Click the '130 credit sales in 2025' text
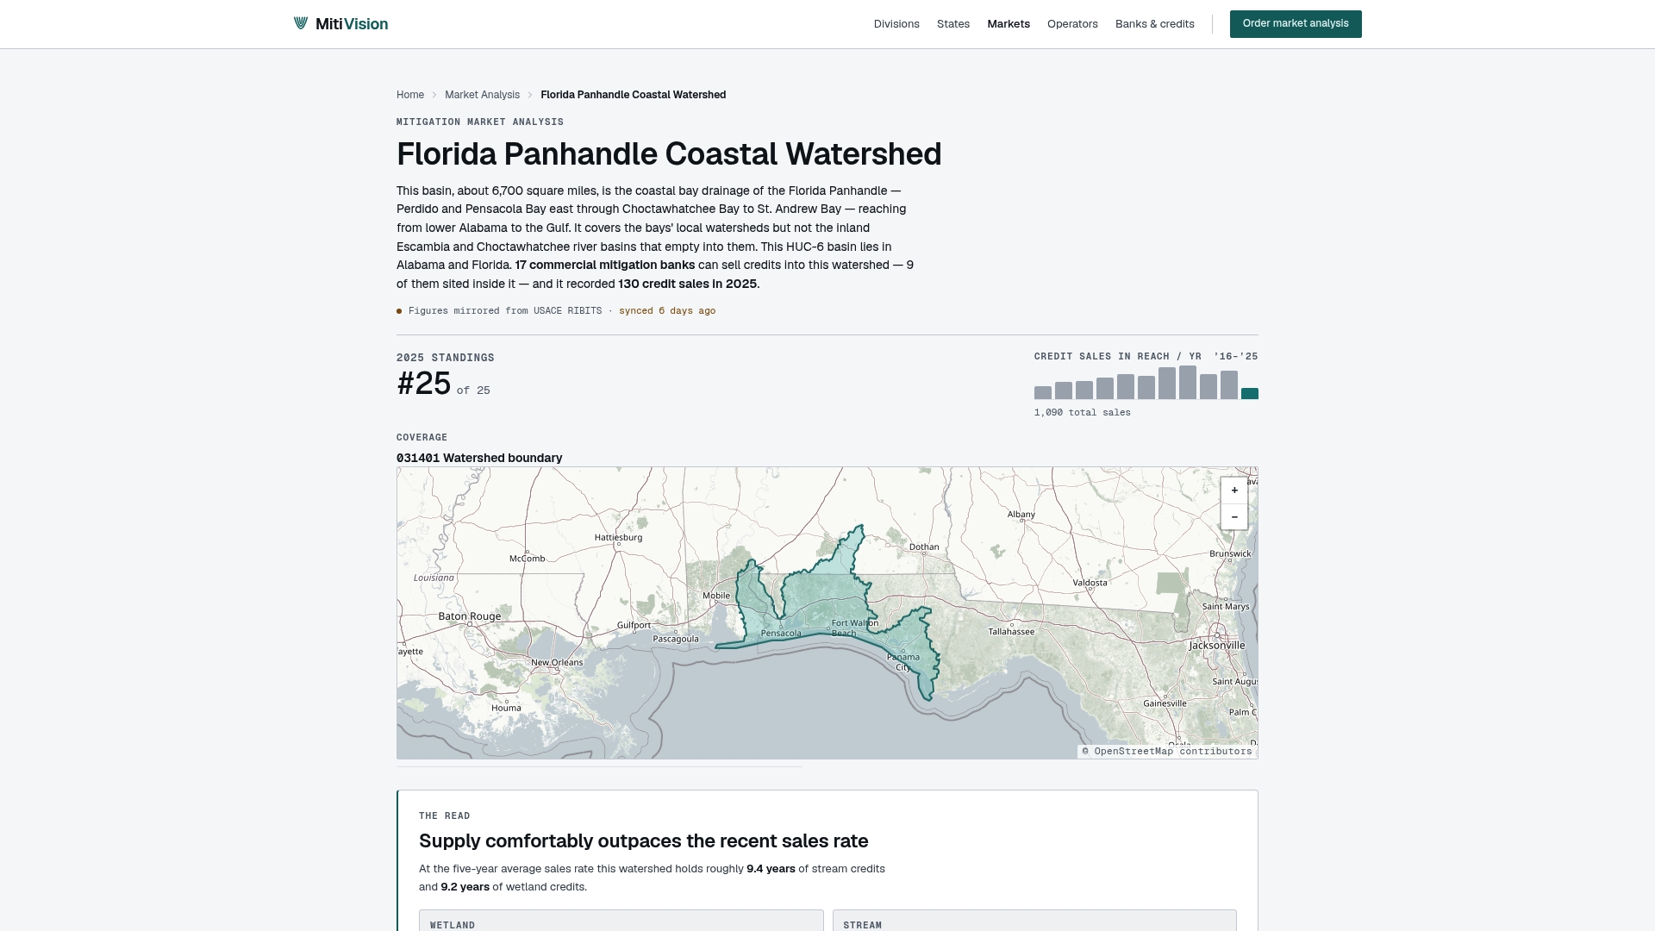Image resolution: width=1655 pixels, height=931 pixels. click(687, 284)
